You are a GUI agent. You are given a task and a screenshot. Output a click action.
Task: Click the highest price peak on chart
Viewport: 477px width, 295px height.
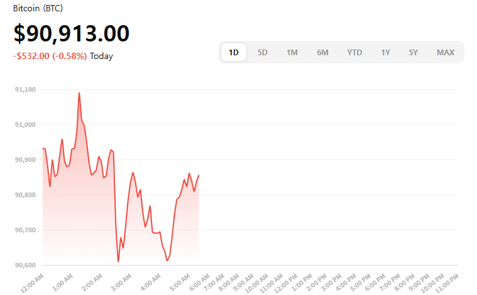pyautogui.click(x=79, y=93)
